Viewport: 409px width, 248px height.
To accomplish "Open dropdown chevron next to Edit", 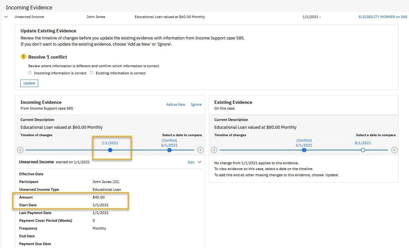I will tap(199, 162).
